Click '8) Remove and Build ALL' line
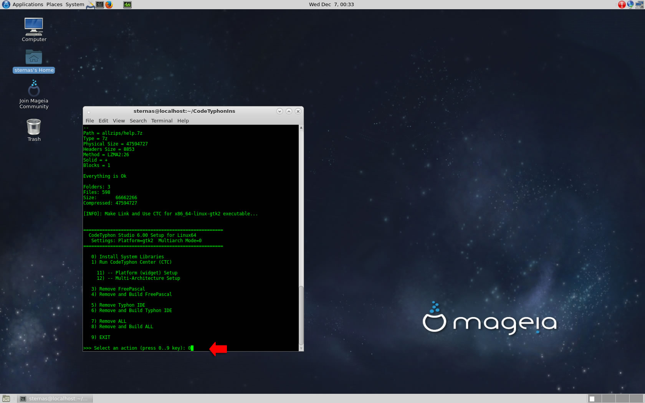 [x=122, y=327]
